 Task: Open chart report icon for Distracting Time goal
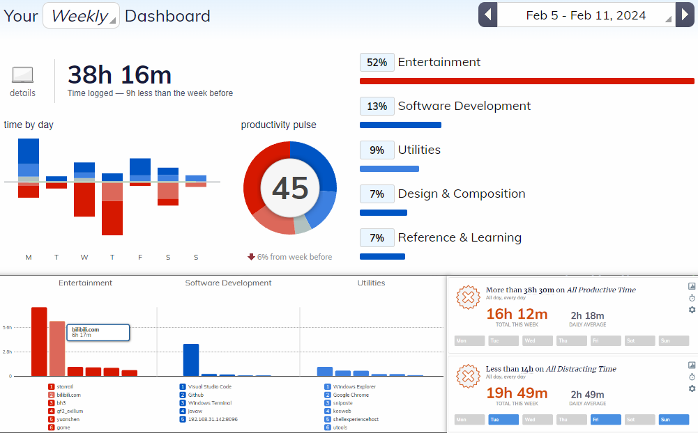tap(692, 365)
